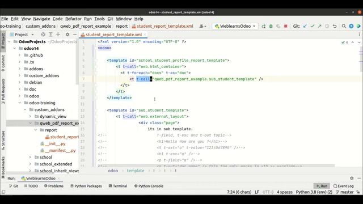Open the Python Console tool window

click(x=149, y=186)
